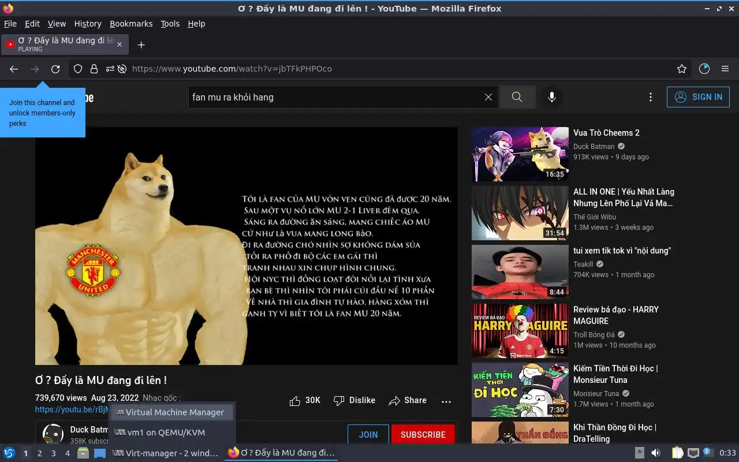The height and width of the screenshot is (462, 739).
Task: Open the Tools menu
Action: (170, 24)
